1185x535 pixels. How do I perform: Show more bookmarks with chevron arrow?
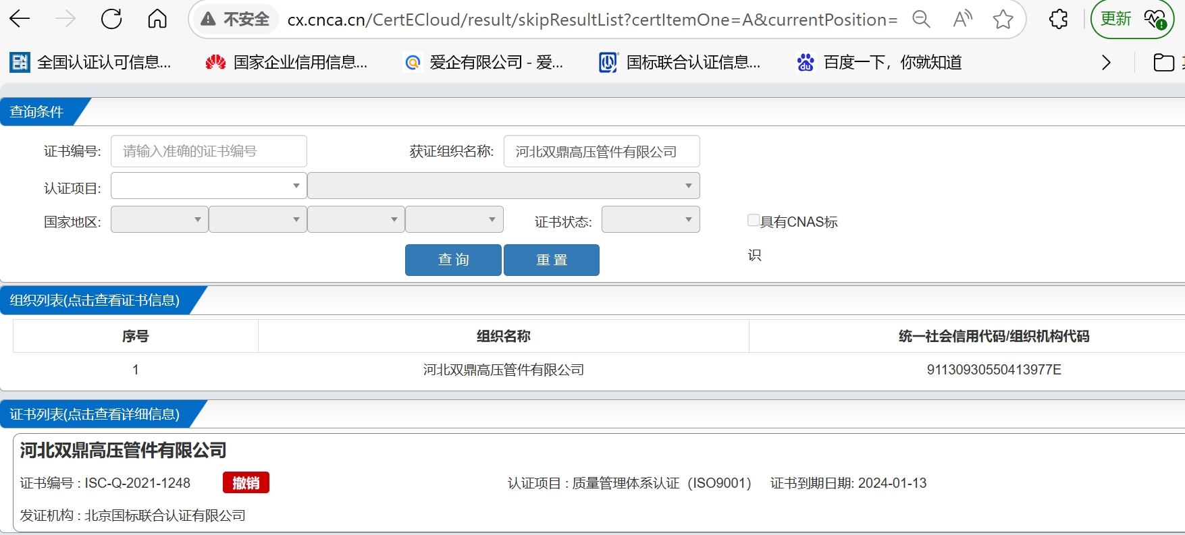(x=1106, y=63)
